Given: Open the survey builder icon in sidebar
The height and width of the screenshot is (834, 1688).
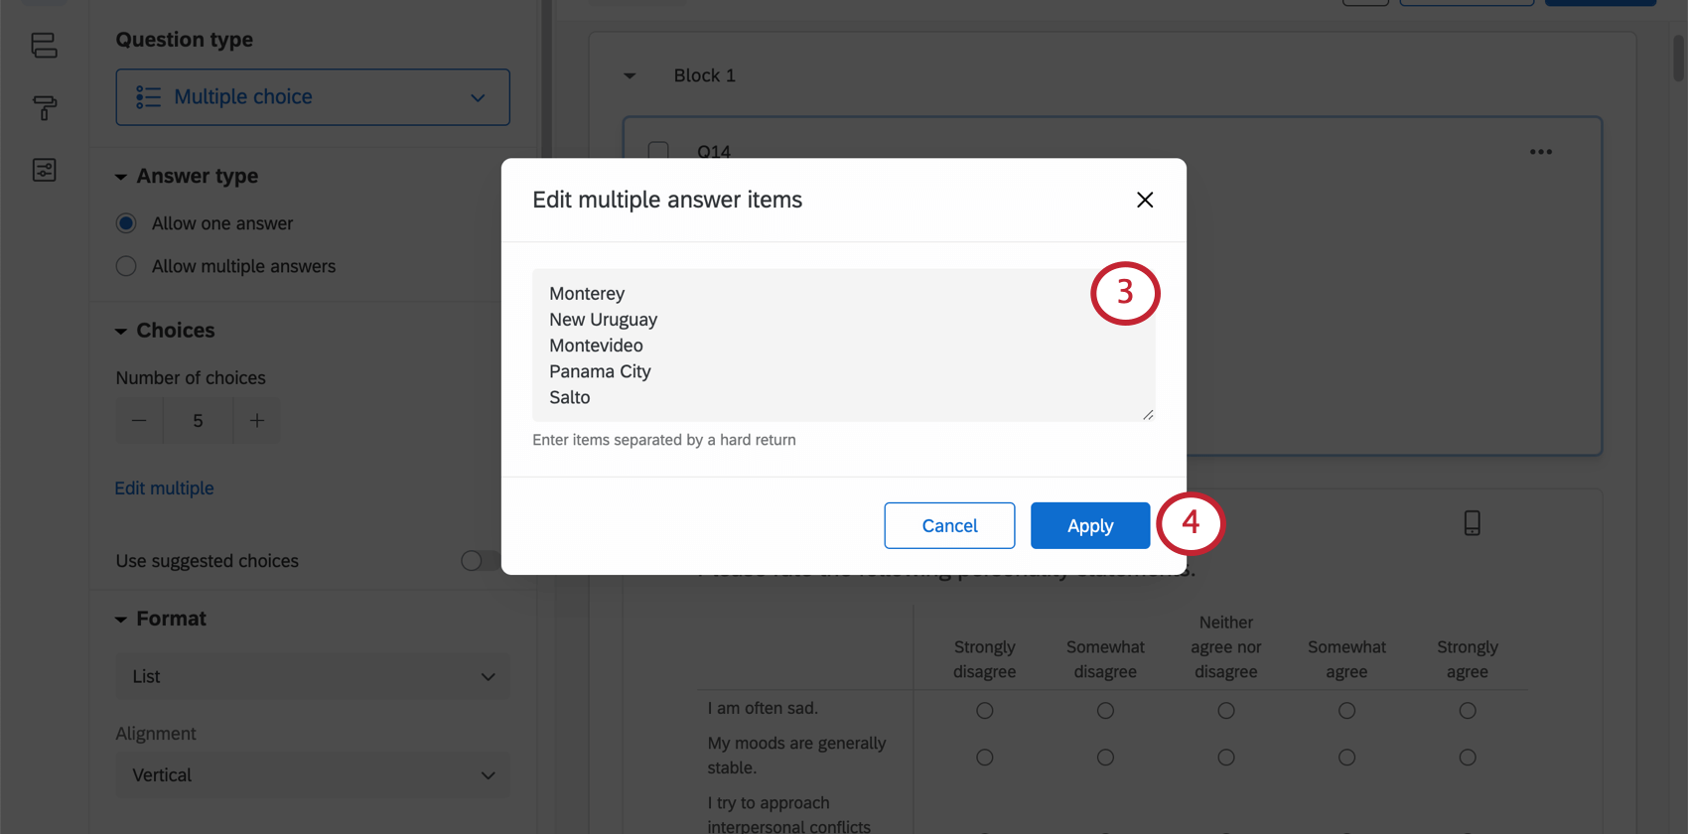Looking at the screenshot, I should (x=44, y=46).
